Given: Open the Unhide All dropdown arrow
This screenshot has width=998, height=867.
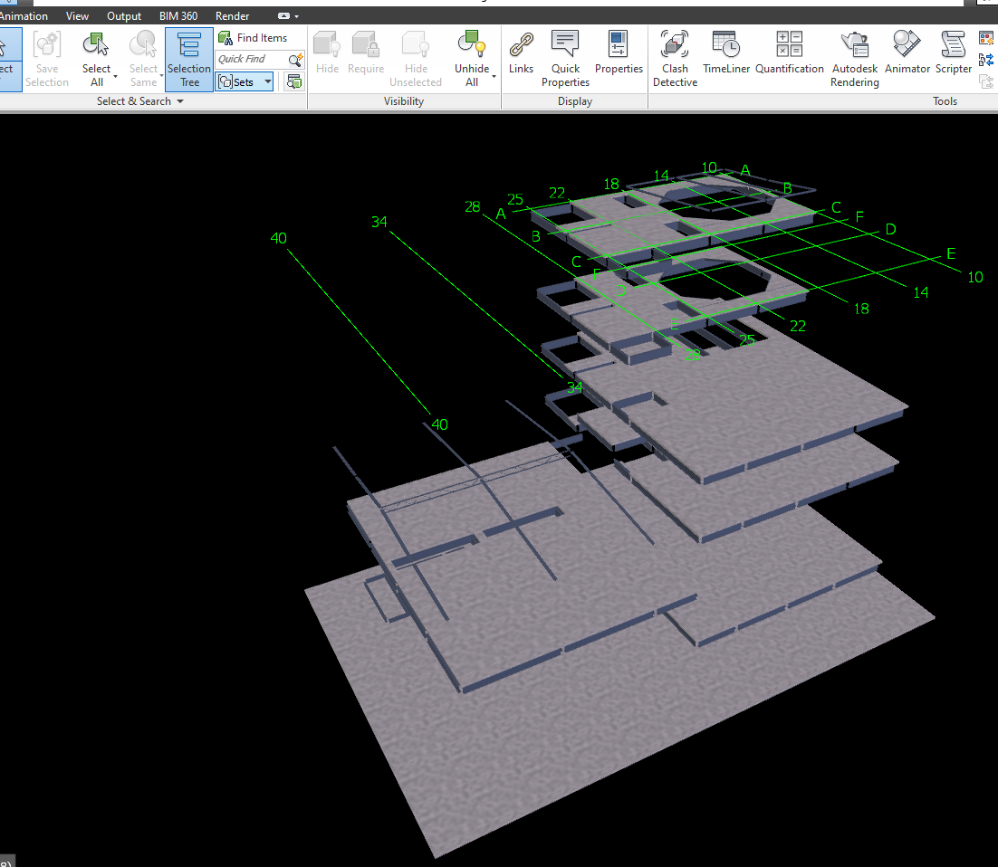Looking at the screenshot, I should click(x=494, y=76).
